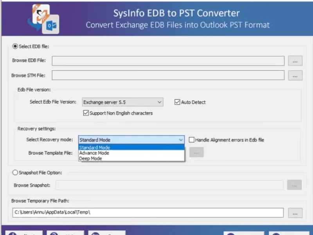The height and width of the screenshot is (235, 313).
Task: Focus the Browse EDB File text field
Action: (x=168, y=61)
